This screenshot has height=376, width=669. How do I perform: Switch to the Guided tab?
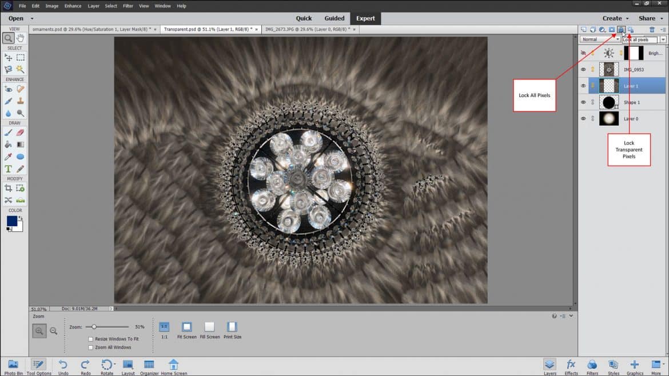(334, 18)
